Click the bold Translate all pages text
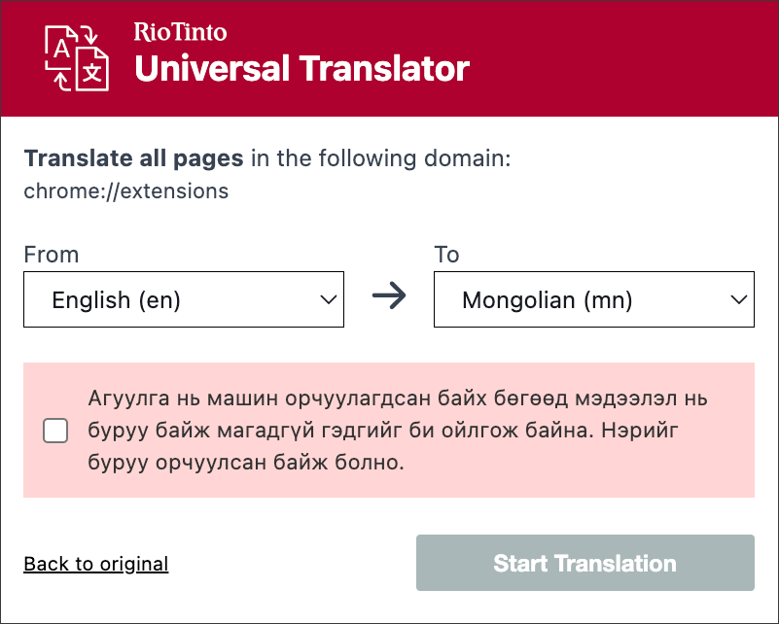Viewport: 779px width, 624px height. tap(134, 158)
